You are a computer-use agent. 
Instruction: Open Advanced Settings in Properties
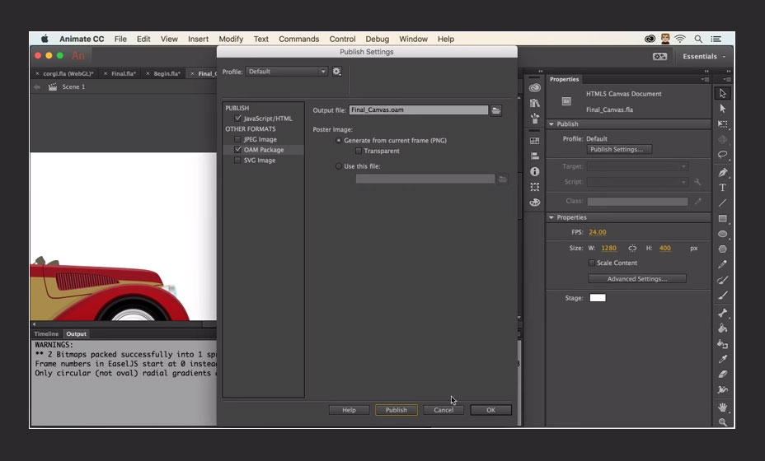(x=637, y=279)
